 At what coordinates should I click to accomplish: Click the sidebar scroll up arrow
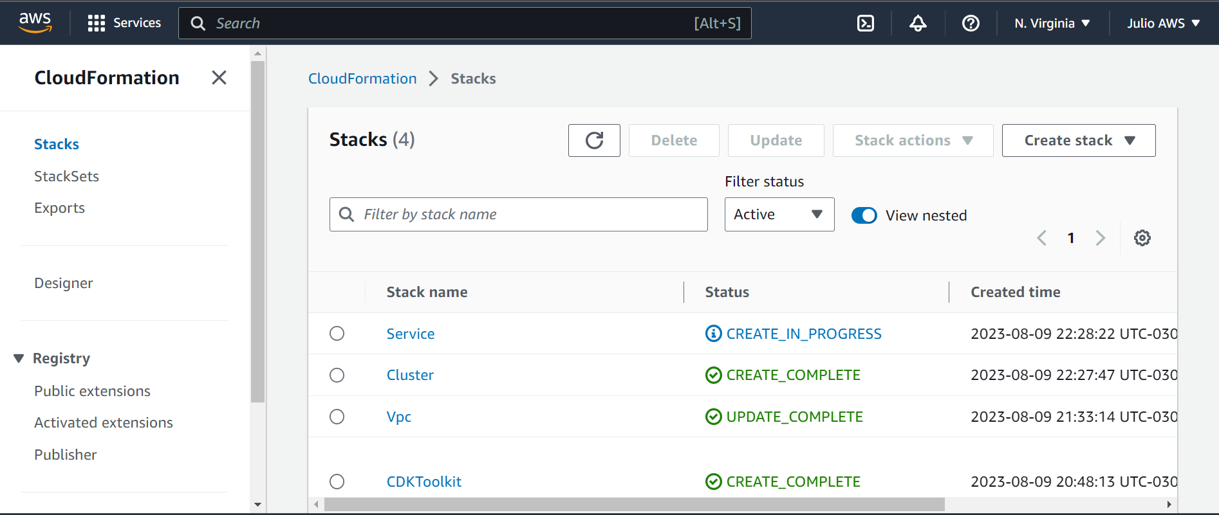pyautogui.click(x=257, y=53)
